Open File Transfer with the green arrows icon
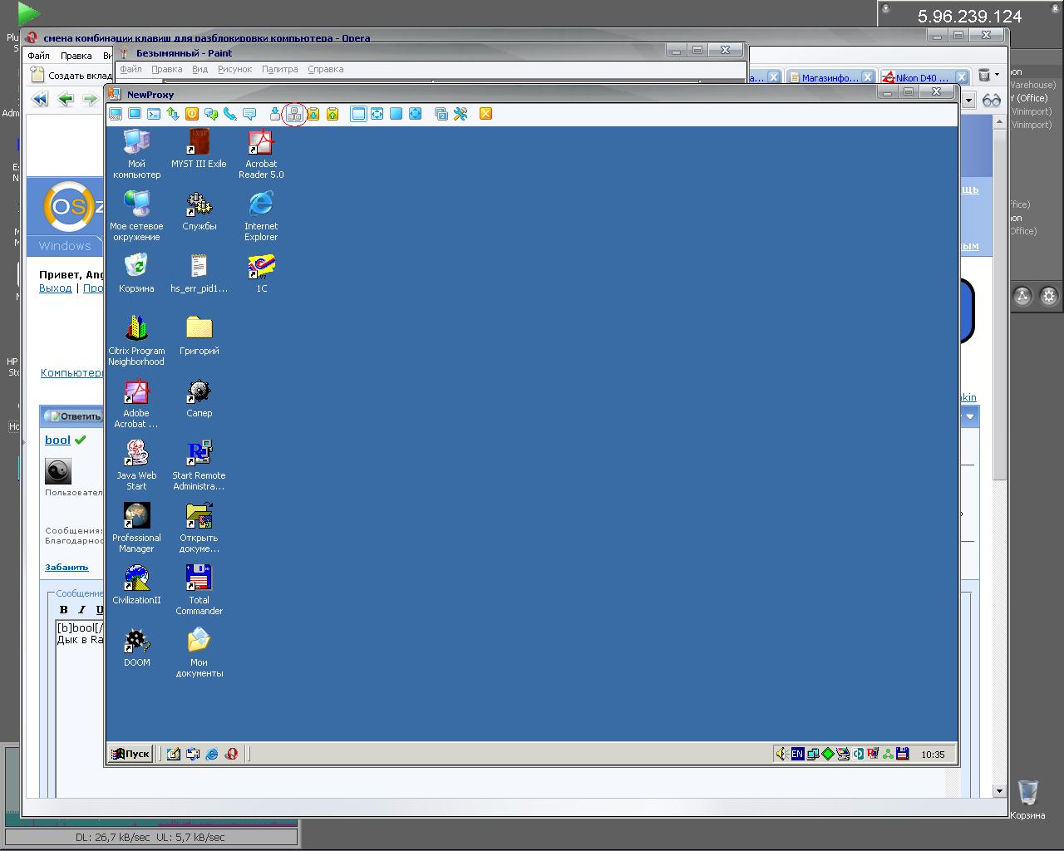The image size is (1064, 851). pos(173,114)
